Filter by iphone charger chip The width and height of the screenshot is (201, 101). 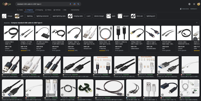coord(99,16)
